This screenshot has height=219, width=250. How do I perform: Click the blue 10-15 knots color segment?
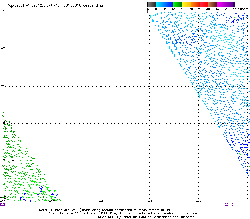coord(169,4)
